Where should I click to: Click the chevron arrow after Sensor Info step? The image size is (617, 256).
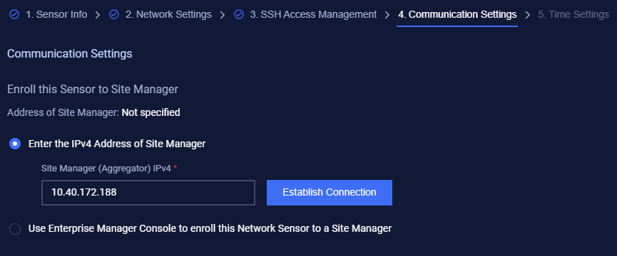click(98, 15)
